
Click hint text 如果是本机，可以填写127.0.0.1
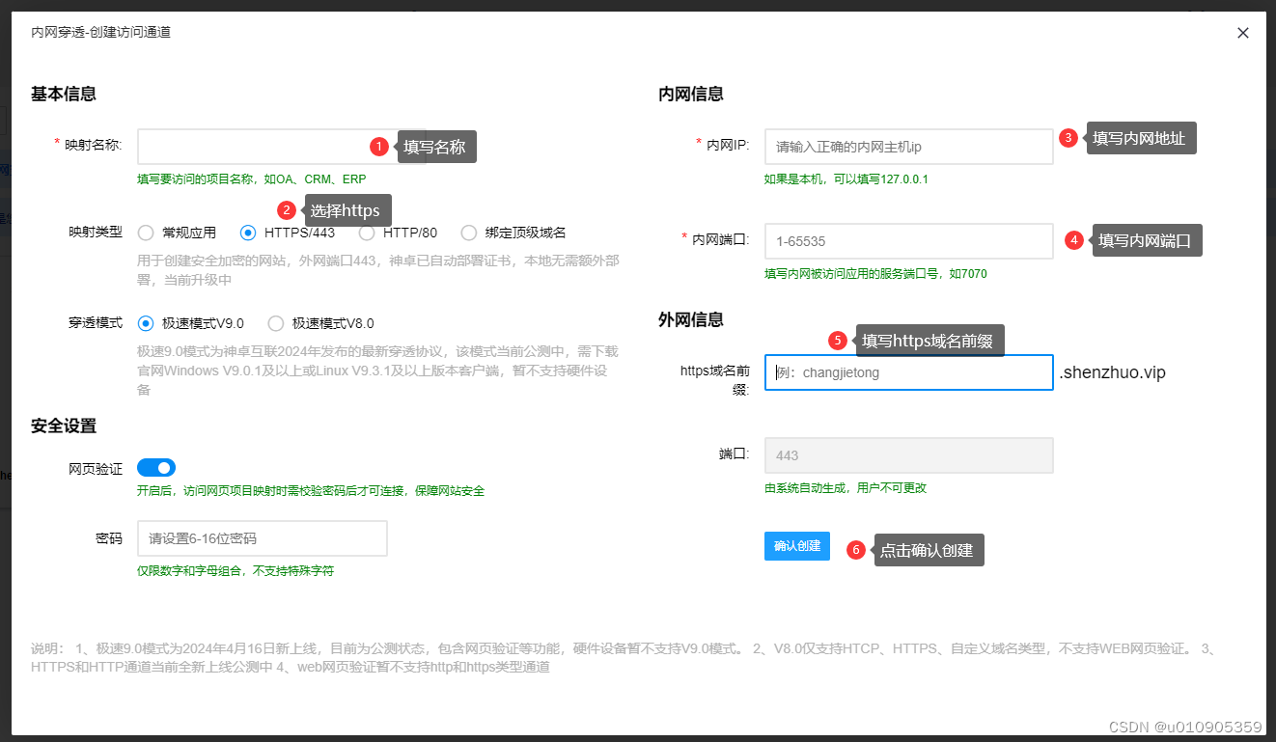coord(846,179)
